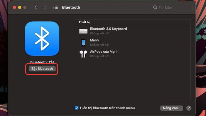206x116 pixels.
Task: Click the Bluetooth window title
Action: click(71, 7)
